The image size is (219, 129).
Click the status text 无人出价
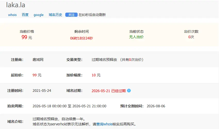tap(136, 37)
